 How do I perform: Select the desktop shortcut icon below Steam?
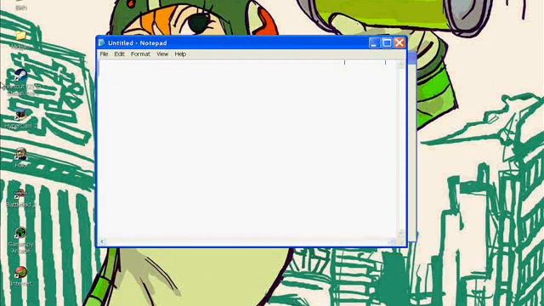tap(20, 115)
